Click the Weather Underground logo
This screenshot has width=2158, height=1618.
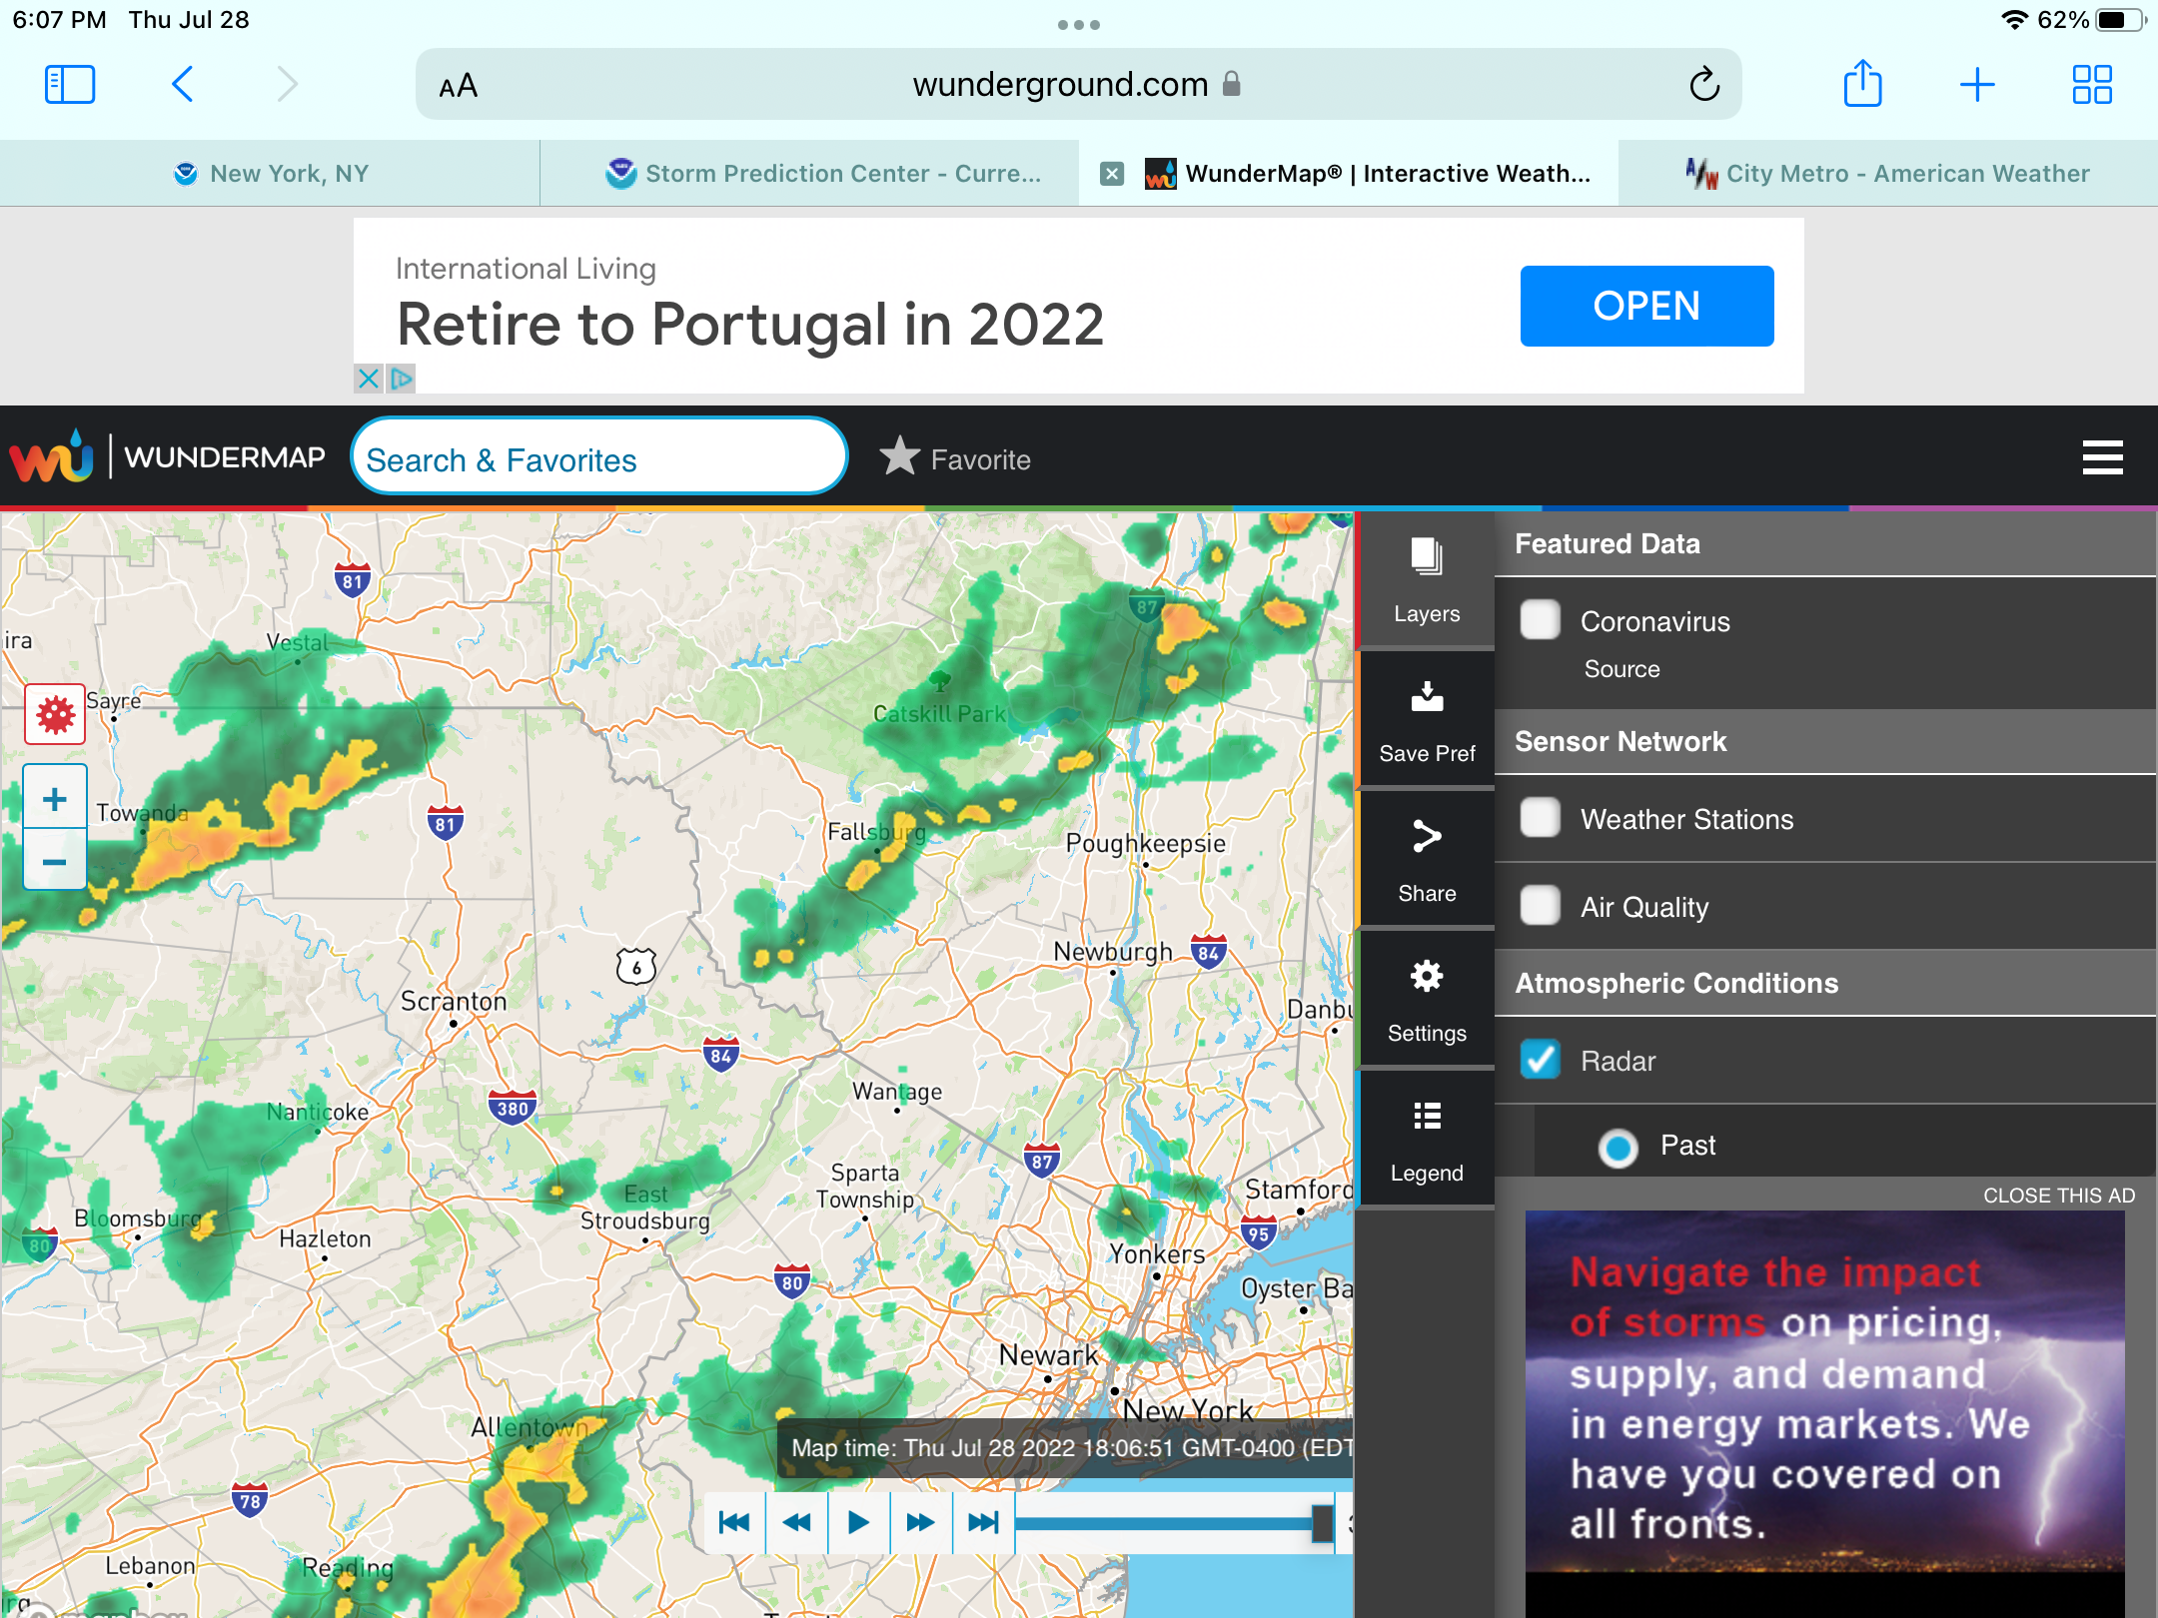[x=52, y=457]
